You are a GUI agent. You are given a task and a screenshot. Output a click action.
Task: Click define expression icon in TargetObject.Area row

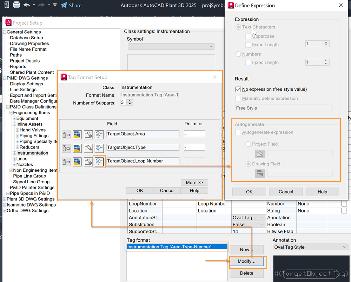99,135
